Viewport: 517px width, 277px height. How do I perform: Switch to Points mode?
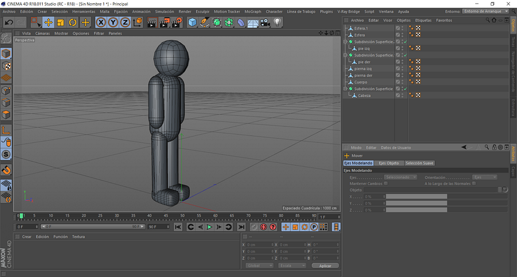tap(6, 90)
